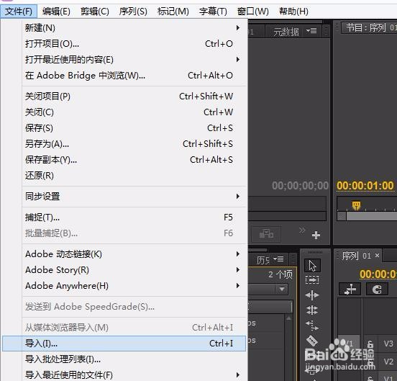Select the Rate Stretch tool
The width and height of the screenshot is (397, 381).
(312, 326)
